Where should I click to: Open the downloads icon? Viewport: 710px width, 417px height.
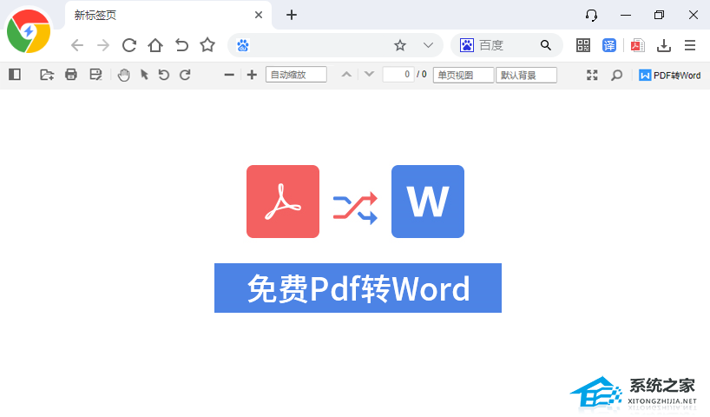pos(664,45)
